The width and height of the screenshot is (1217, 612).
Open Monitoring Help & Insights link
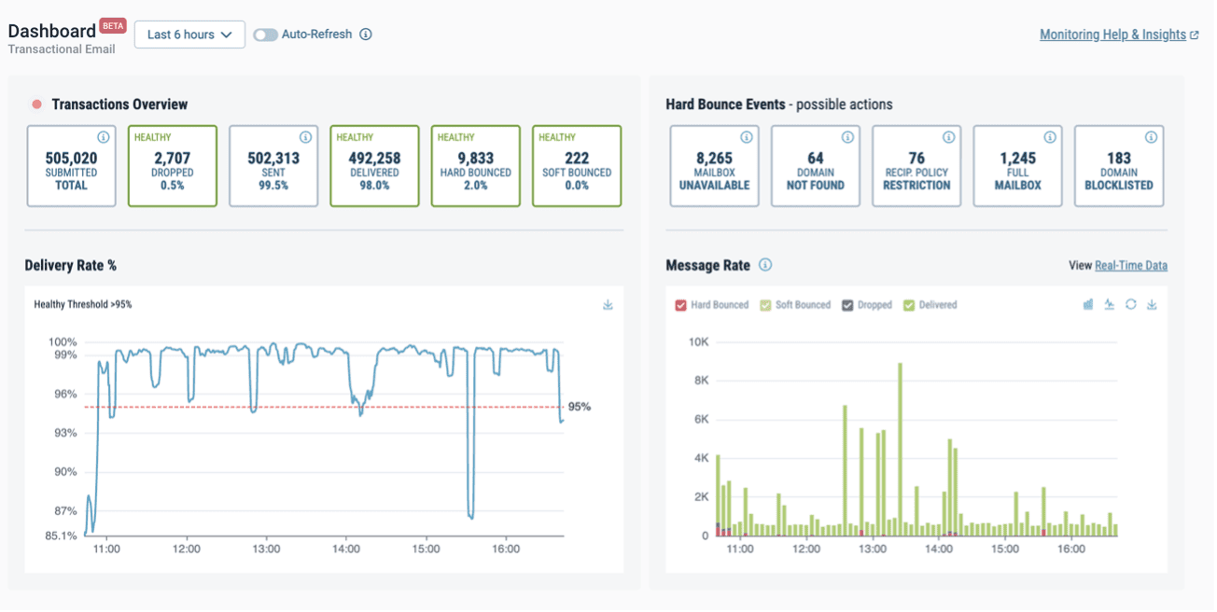(1112, 35)
